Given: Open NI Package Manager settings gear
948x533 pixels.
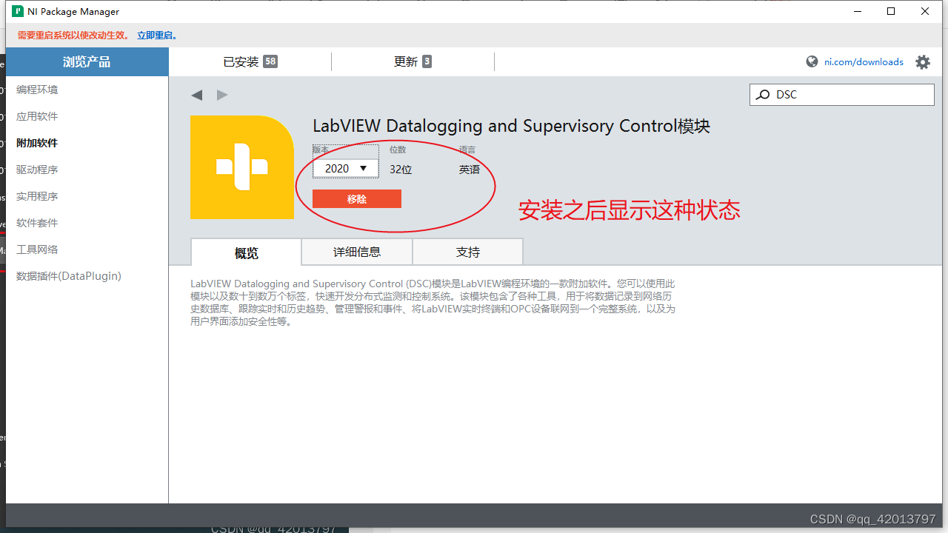Looking at the screenshot, I should point(922,62).
